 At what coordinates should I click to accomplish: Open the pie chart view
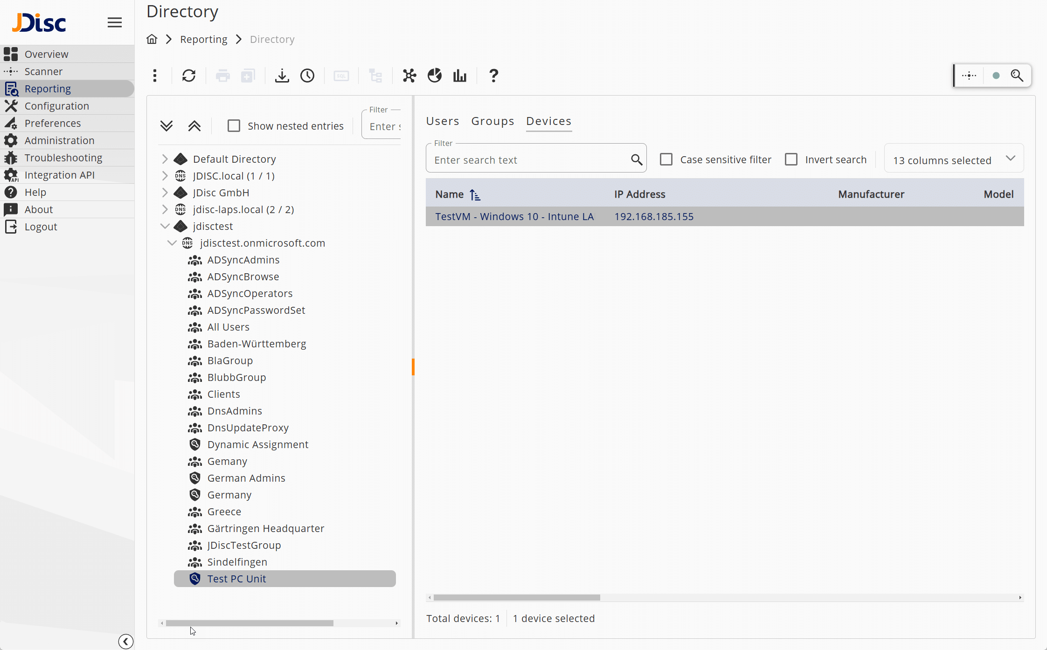434,76
